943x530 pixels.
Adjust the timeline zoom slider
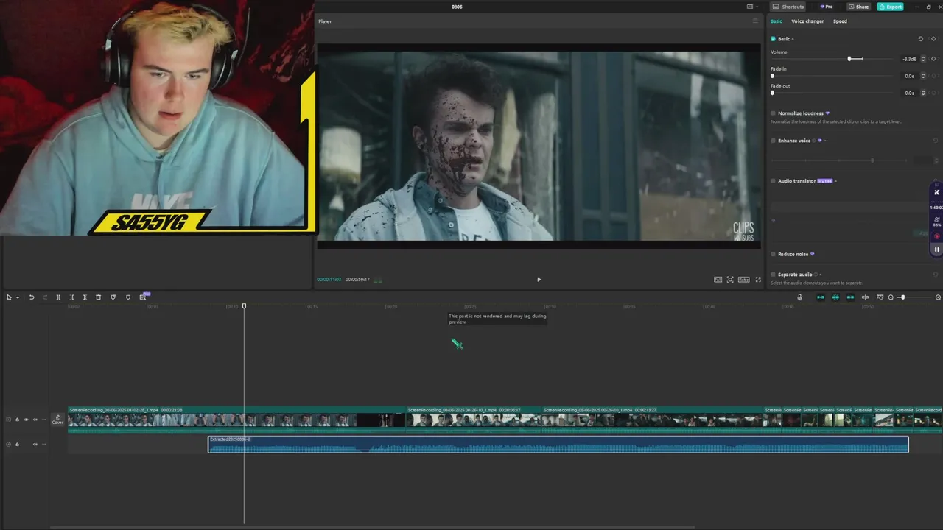coord(902,297)
